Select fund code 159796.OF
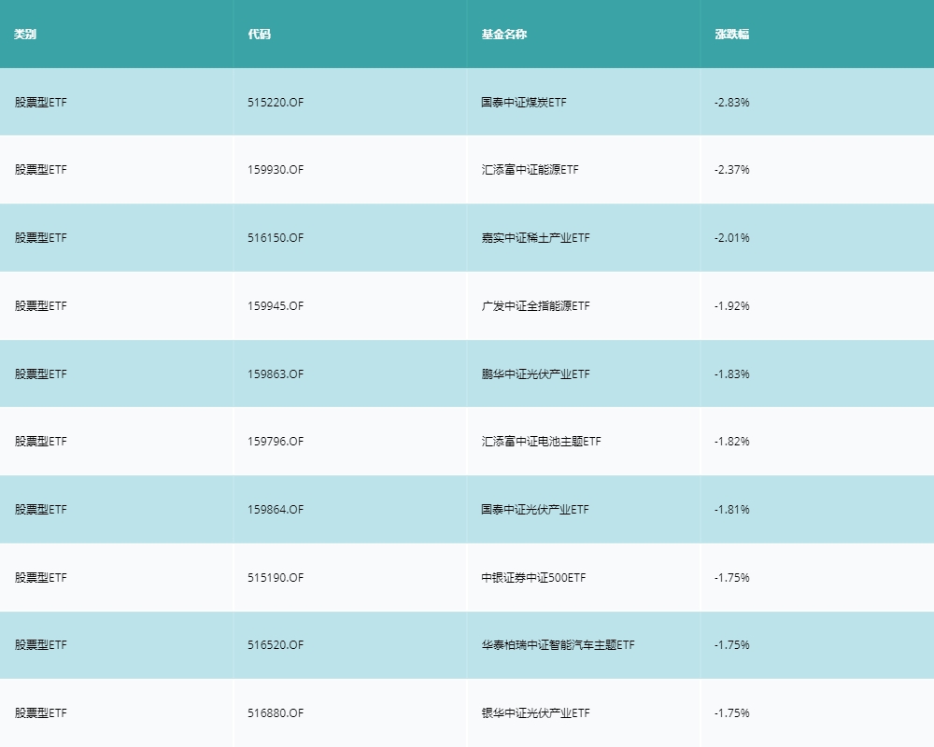Viewport: 934px width, 747px height. click(x=276, y=442)
